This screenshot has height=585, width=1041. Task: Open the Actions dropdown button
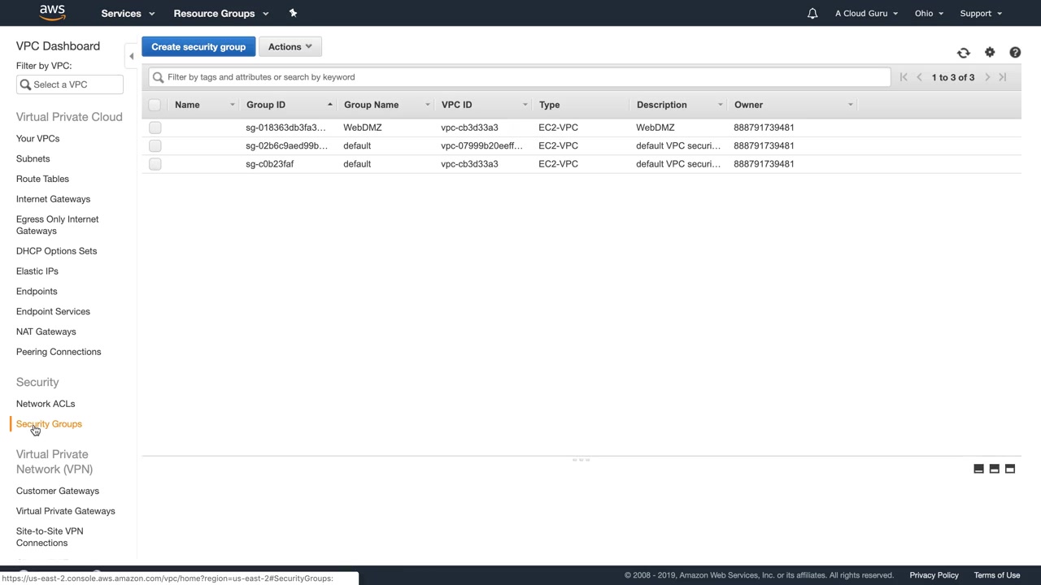290,47
